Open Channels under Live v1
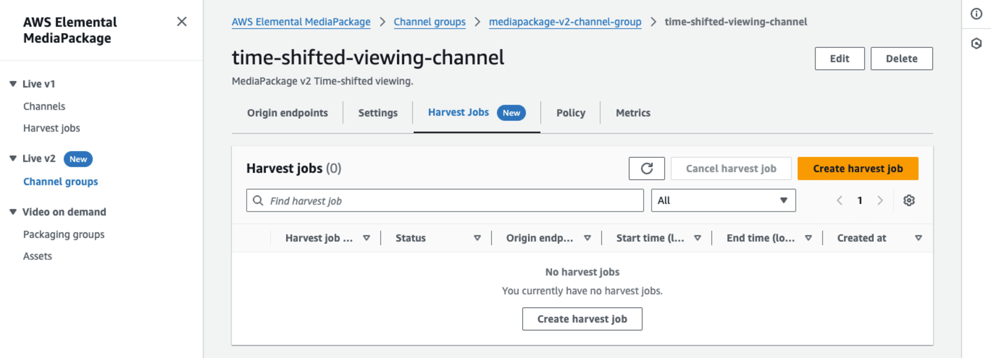This screenshot has height=358, width=991. coord(44,106)
